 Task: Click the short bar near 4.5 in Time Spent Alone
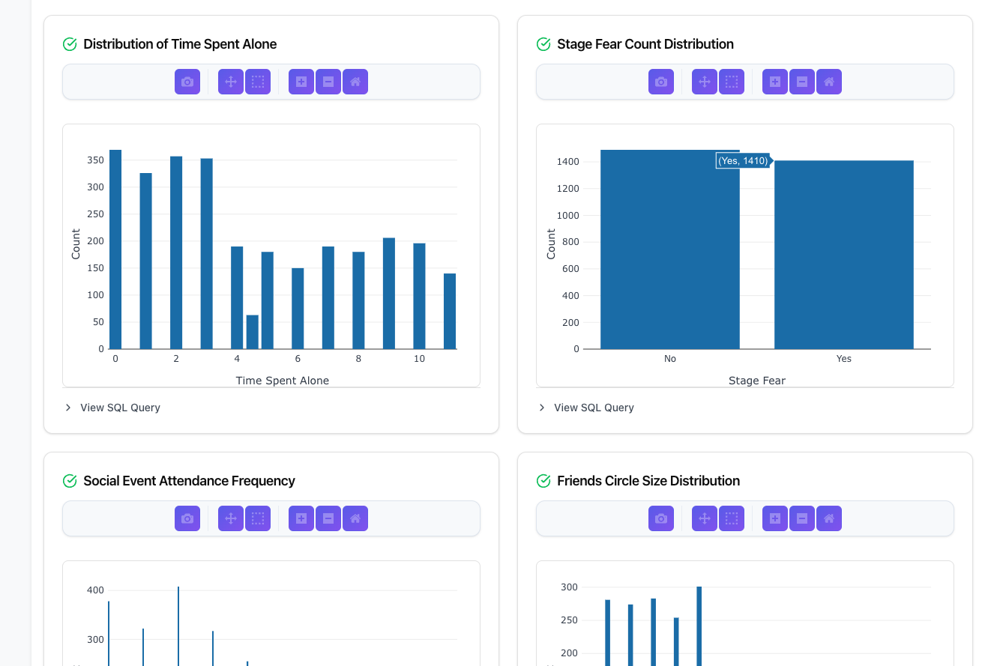[253, 332]
